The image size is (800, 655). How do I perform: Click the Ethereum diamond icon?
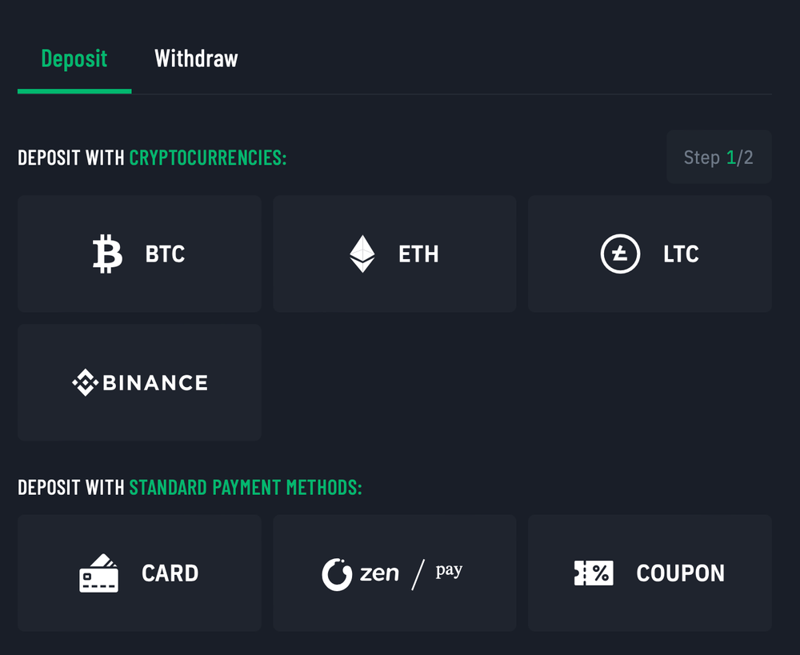point(362,254)
